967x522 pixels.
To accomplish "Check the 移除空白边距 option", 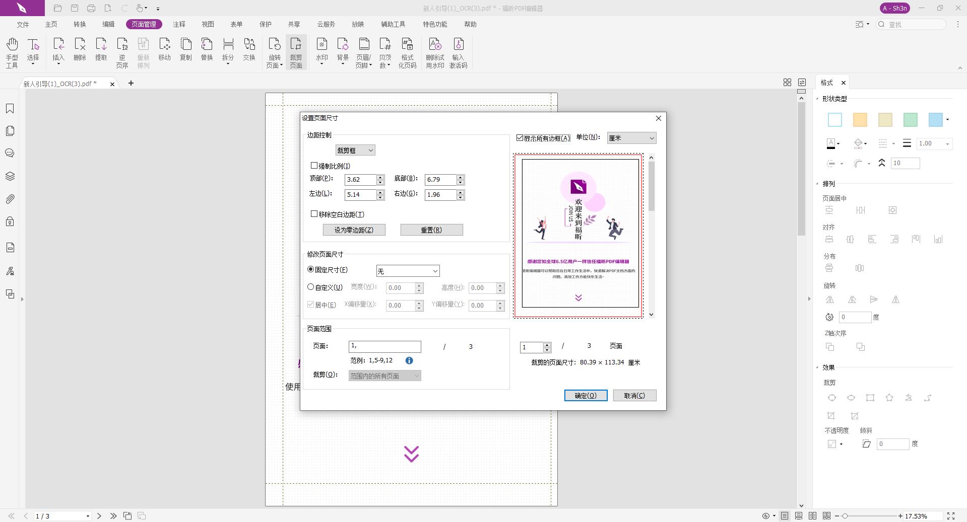I will (314, 214).
